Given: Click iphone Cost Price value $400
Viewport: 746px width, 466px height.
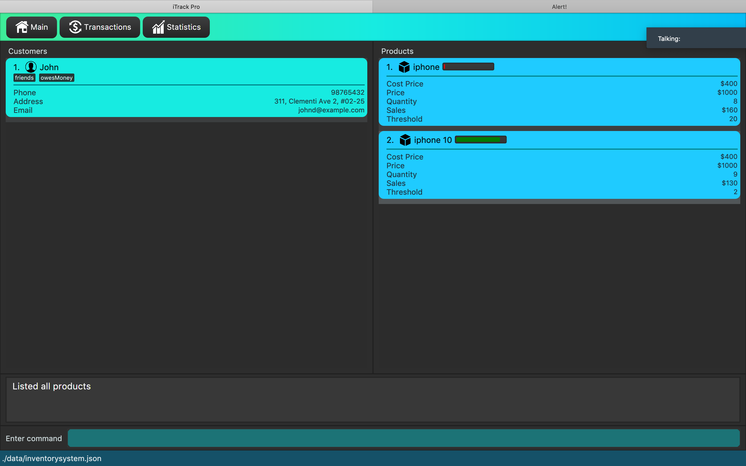Looking at the screenshot, I should click(x=729, y=84).
